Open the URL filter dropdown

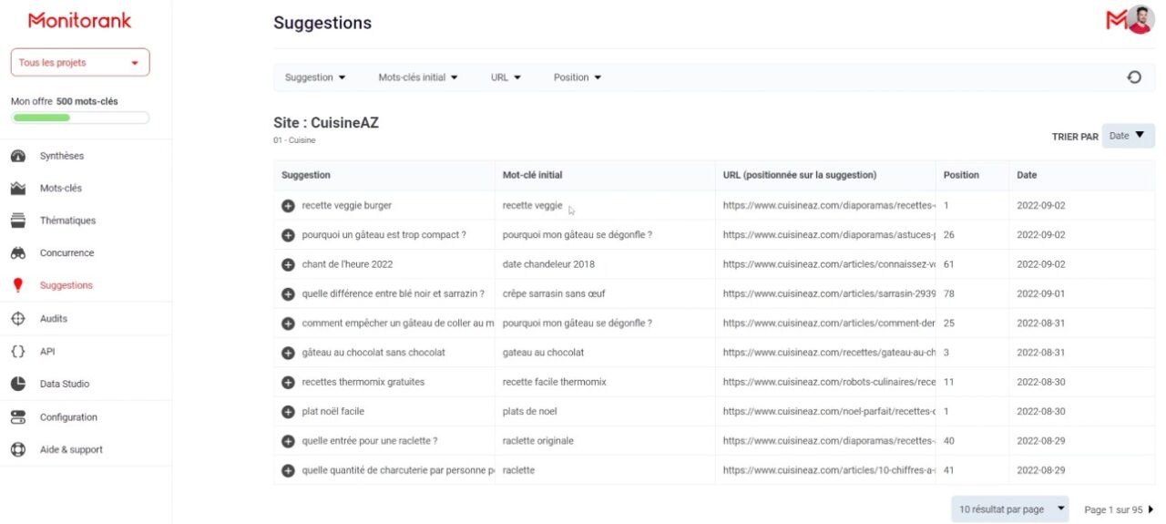click(506, 77)
